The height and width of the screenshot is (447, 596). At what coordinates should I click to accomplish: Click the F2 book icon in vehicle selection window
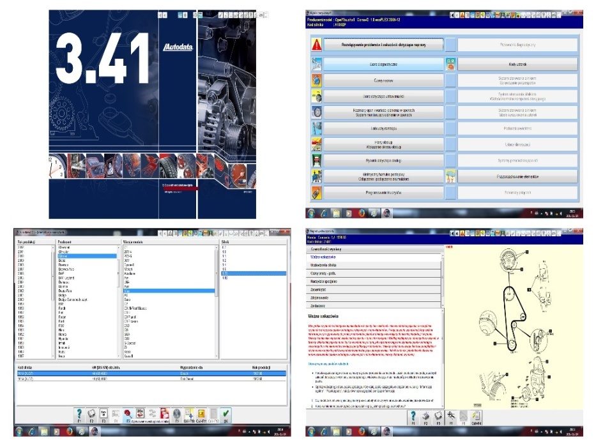[91, 414]
